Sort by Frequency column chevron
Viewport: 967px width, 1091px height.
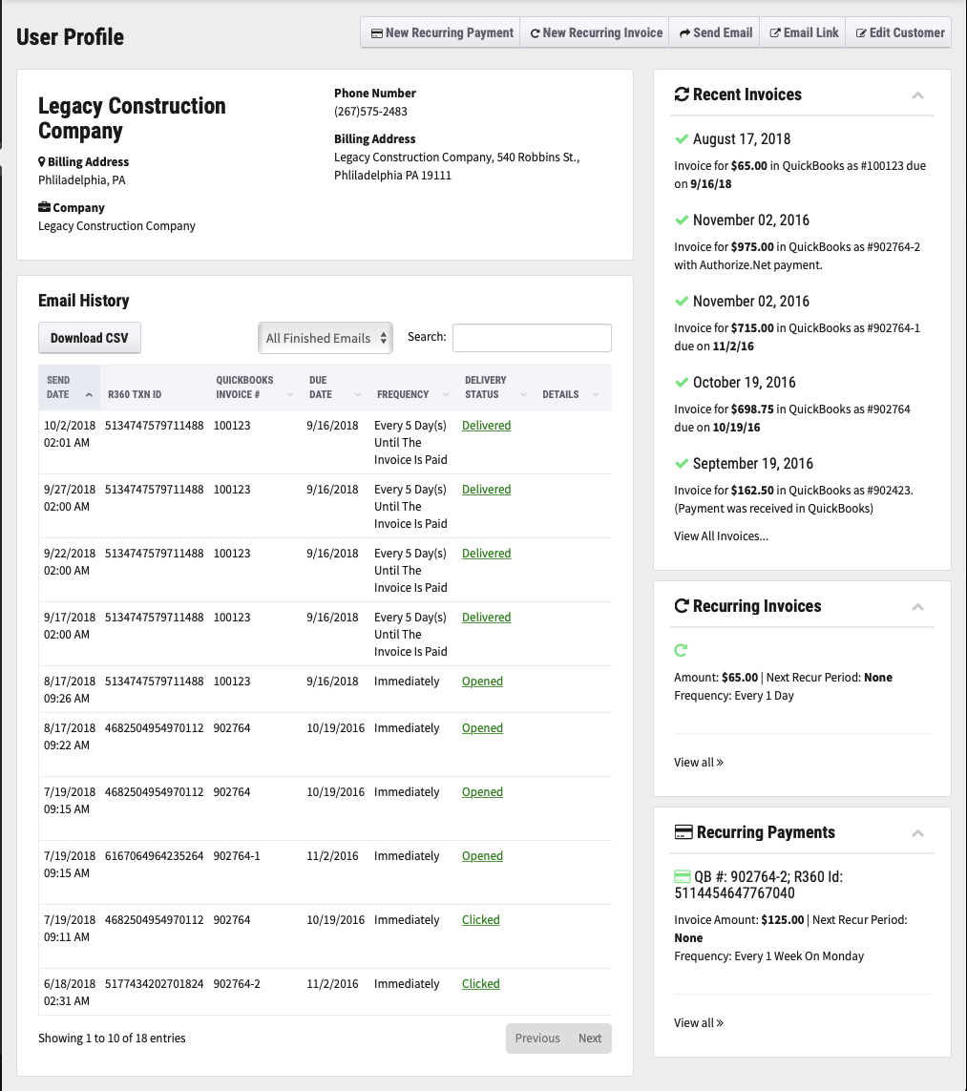(x=446, y=394)
